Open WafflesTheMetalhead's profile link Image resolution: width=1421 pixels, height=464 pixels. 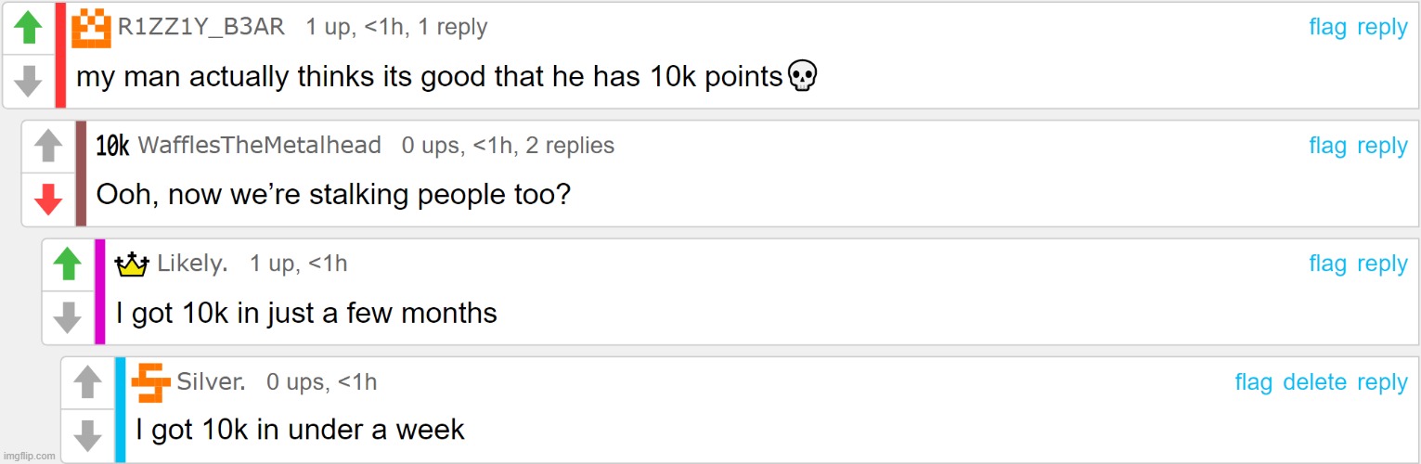pyautogui.click(x=259, y=146)
